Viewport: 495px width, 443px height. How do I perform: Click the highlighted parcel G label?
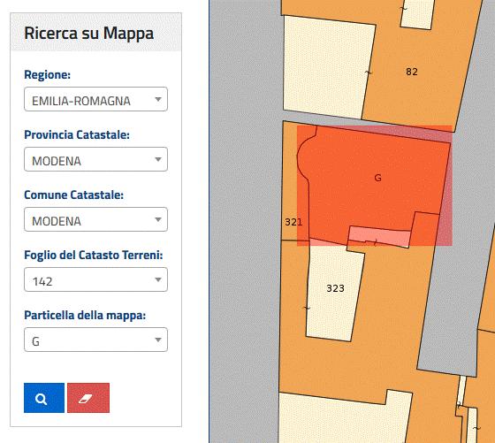coord(377,178)
